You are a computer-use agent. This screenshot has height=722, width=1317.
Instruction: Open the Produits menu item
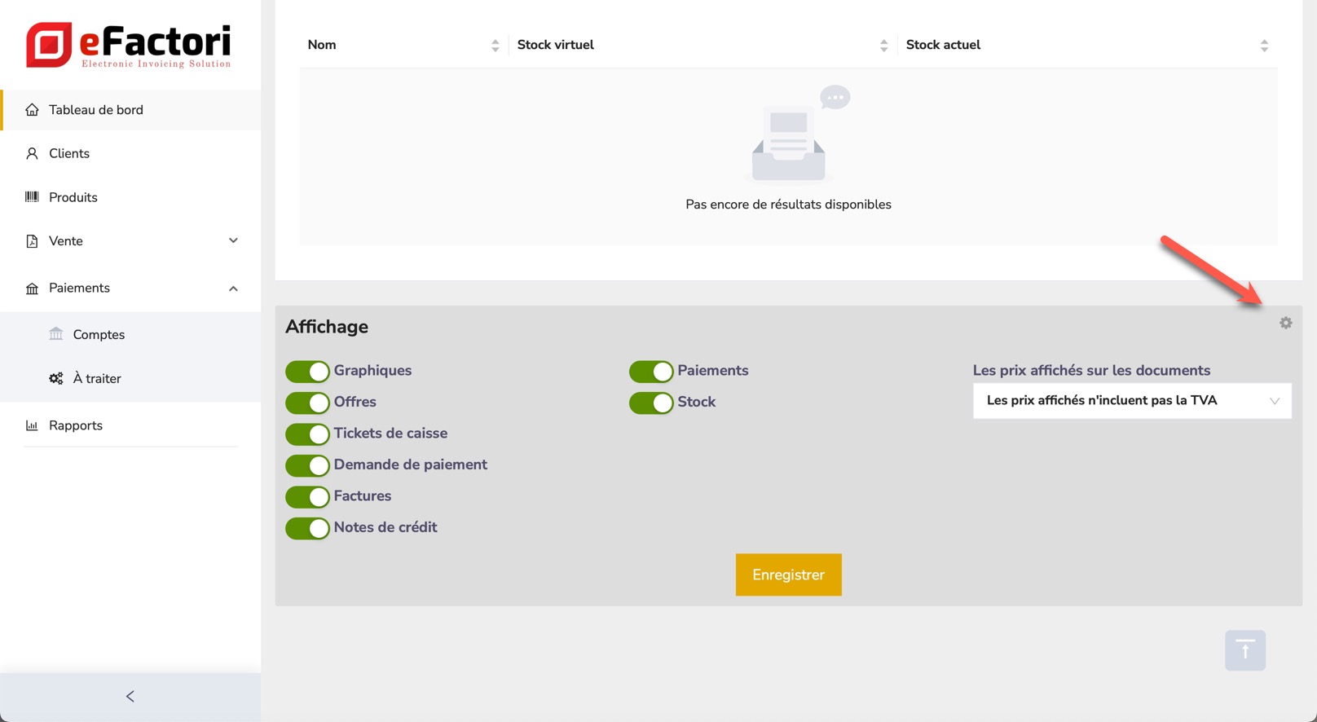(x=73, y=197)
